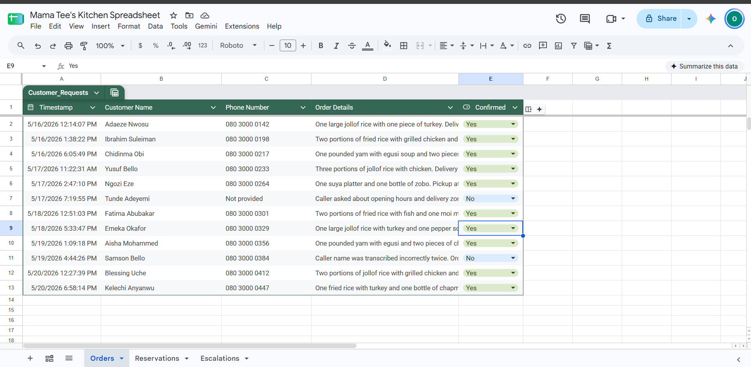Open the Gemini sparkle panel

coord(711,18)
